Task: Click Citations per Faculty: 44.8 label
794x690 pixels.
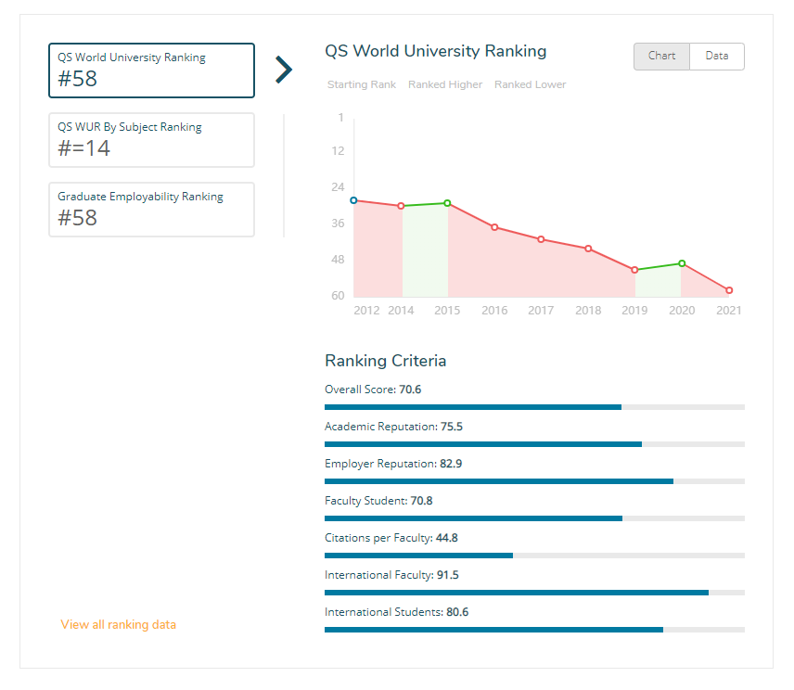Action: pyautogui.click(x=391, y=538)
